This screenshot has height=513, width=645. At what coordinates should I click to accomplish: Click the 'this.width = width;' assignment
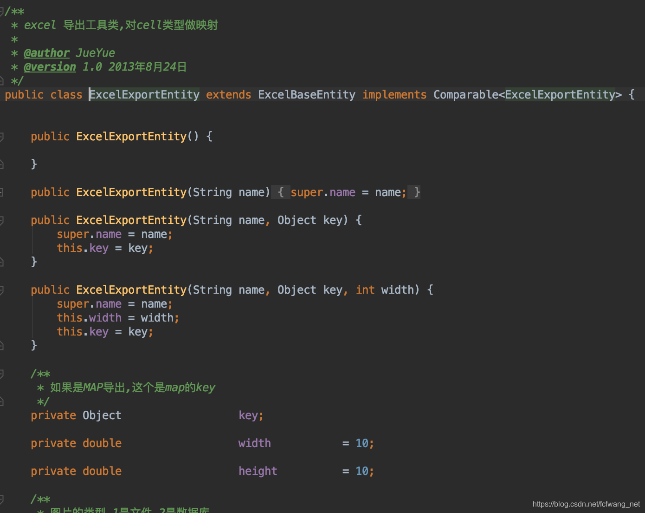coord(118,318)
